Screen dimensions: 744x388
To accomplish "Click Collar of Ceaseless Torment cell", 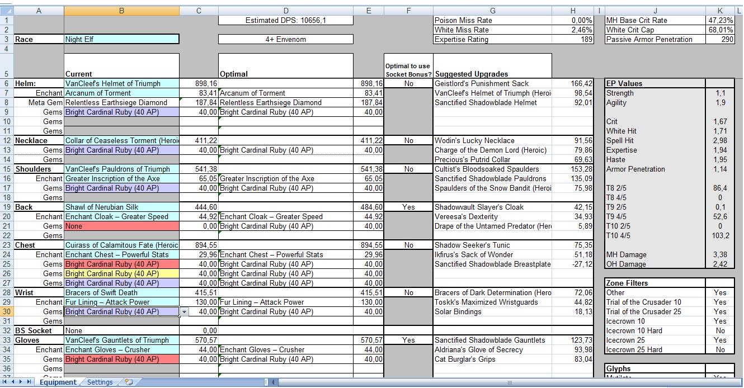I will coord(122,140).
